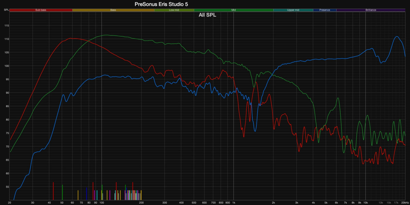Image resolution: width=410 pixels, height=205 pixels.
Task: Click the 600 tick on the frequency axis
Action: tap(204, 203)
